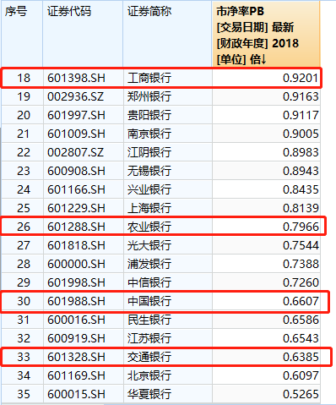The height and width of the screenshot is (405, 336).
Task: Click the PB value 0.5265
Action: pyautogui.click(x=301, y=394)
